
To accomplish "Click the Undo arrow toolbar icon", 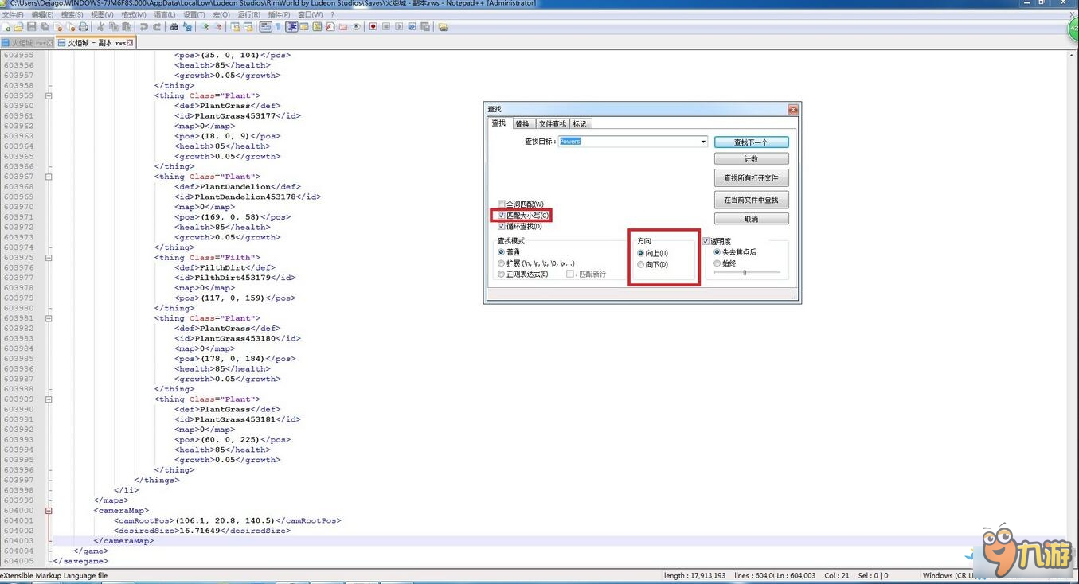I will [x=143, y=26].
